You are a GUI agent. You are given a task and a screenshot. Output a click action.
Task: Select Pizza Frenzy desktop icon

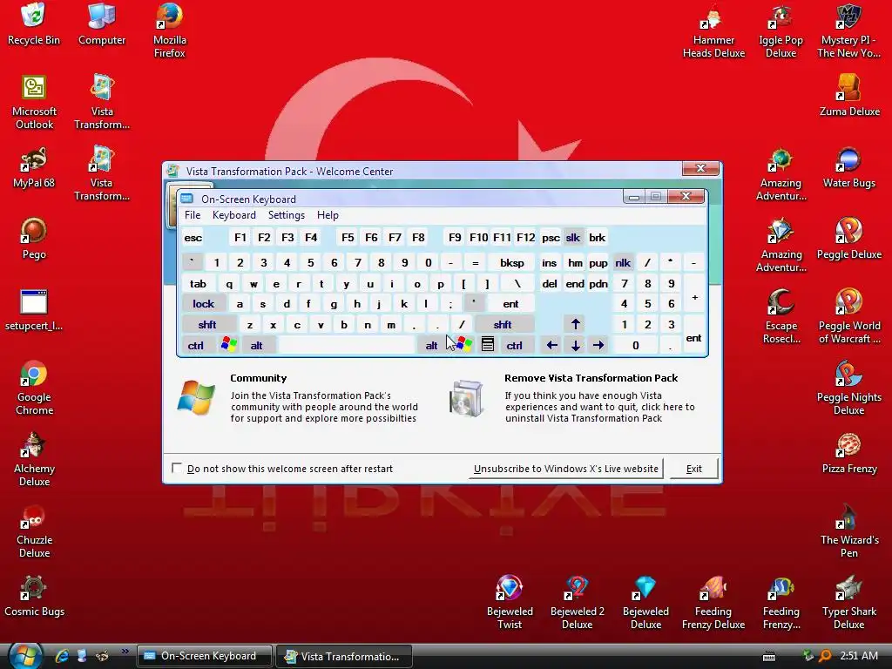pyautogui.click(x=848, y=453)
